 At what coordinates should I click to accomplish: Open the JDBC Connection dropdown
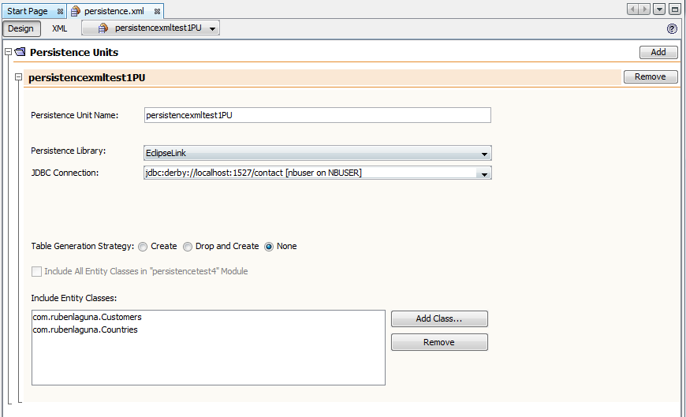click(484, 173)
